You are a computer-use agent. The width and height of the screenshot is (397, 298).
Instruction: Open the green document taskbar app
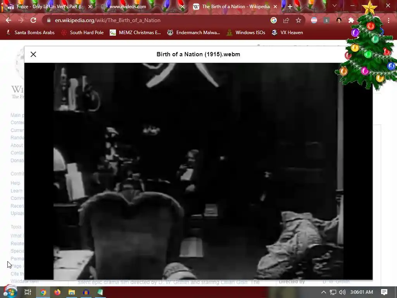coord(100,292)
